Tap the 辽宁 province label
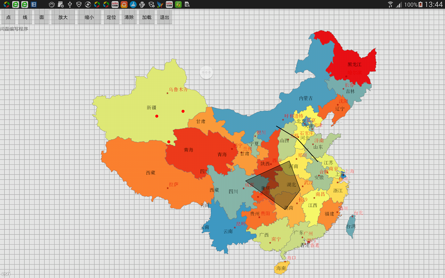Image resolution: width=445 pixels, height=278 pixels. click(340, 109)
